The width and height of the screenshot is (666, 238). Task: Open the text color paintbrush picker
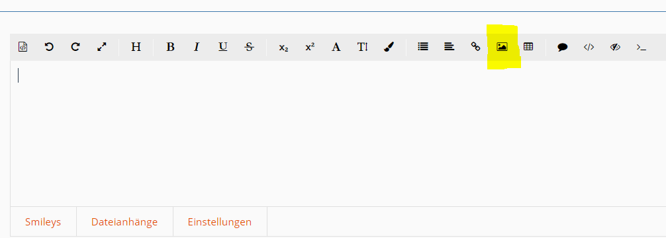pyautogui.click(x=389, y=47)
